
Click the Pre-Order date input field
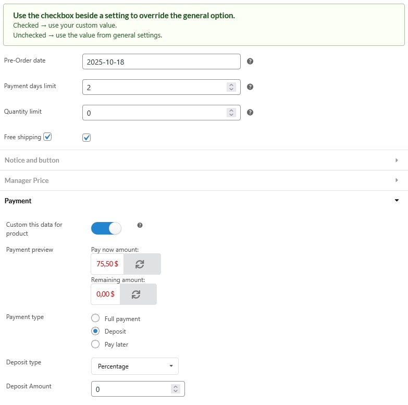coord(161,62)
